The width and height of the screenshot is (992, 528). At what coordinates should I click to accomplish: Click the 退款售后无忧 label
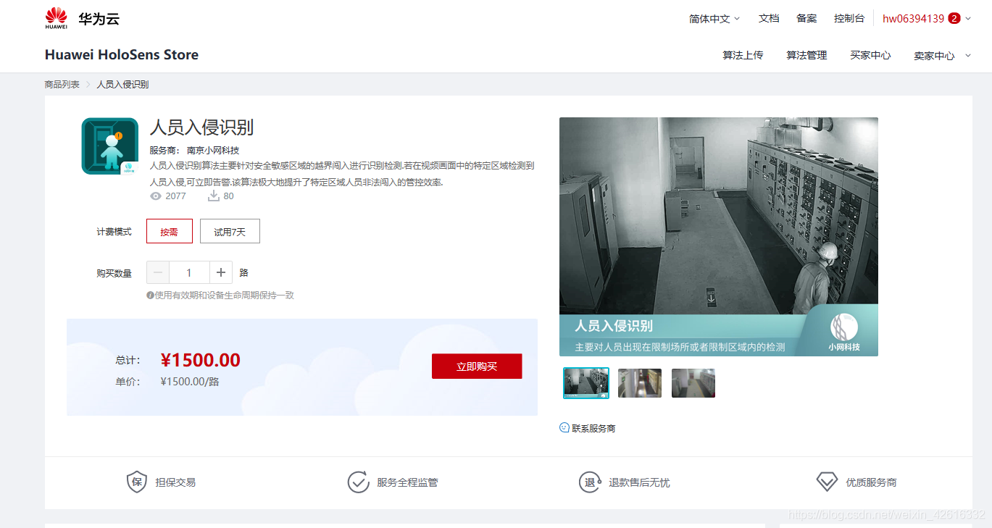639,482
